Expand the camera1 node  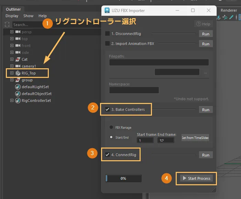pos(12,66)
